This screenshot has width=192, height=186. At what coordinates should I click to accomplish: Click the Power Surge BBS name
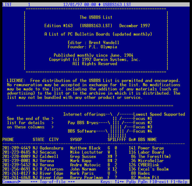click(151, 148)
